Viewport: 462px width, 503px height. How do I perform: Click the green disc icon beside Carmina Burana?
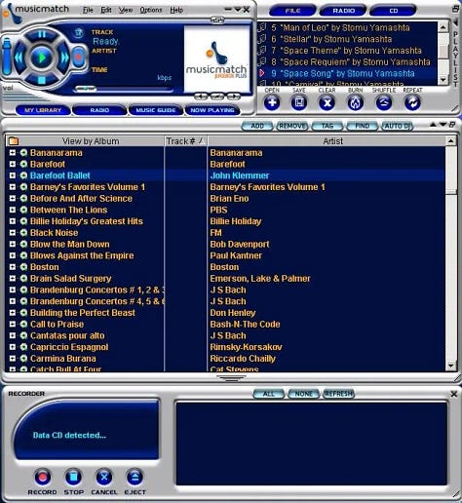23,359
